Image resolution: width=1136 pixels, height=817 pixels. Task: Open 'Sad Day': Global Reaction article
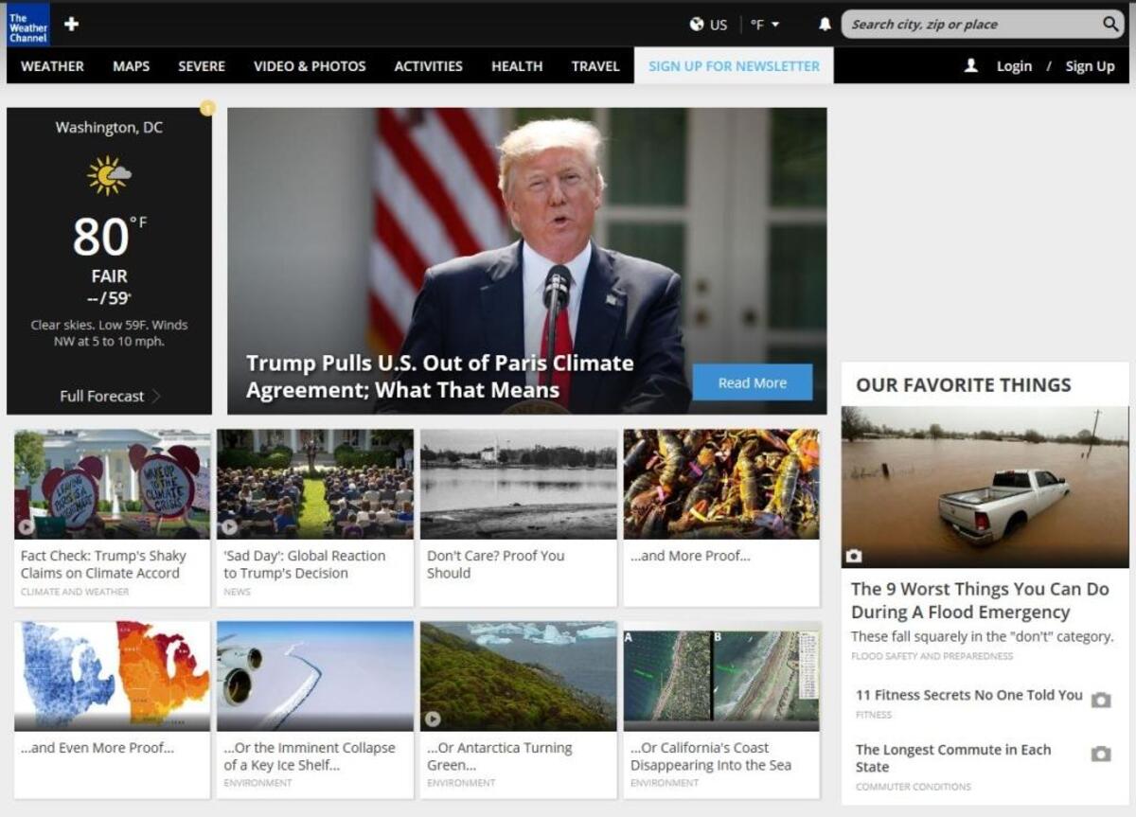(x=305, y=564)
